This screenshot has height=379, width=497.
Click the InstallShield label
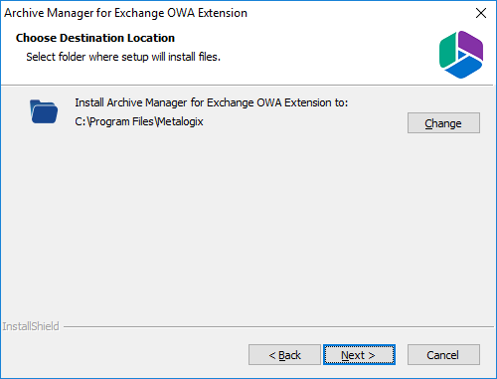31,326
